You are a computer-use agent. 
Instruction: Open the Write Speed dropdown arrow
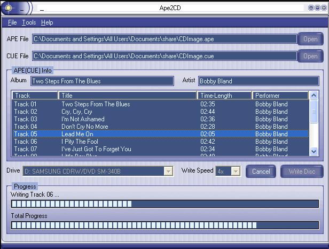(x=236, y=172)
